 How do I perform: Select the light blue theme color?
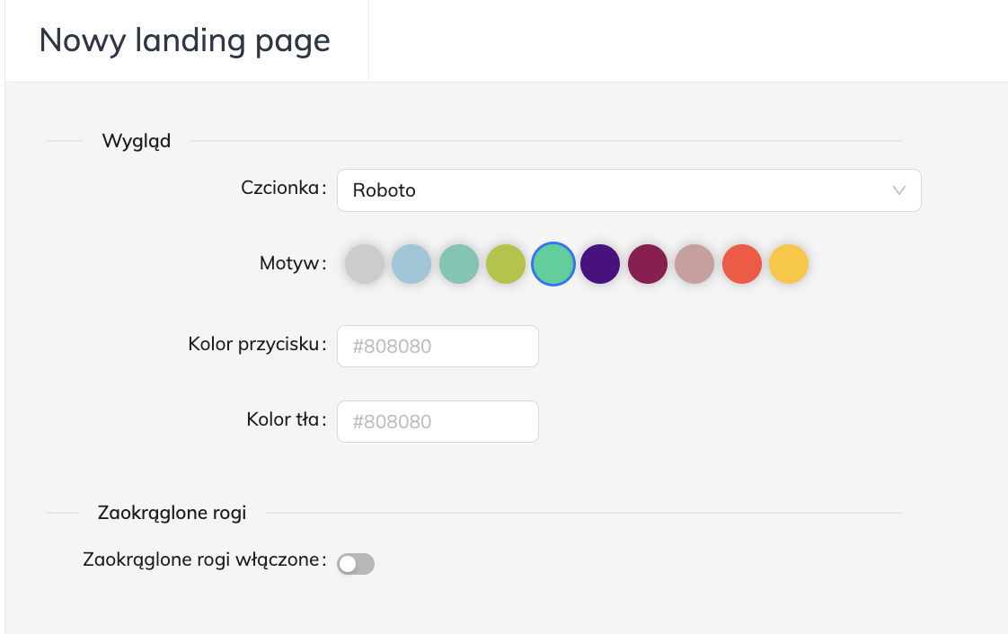[x=411, y=265]
